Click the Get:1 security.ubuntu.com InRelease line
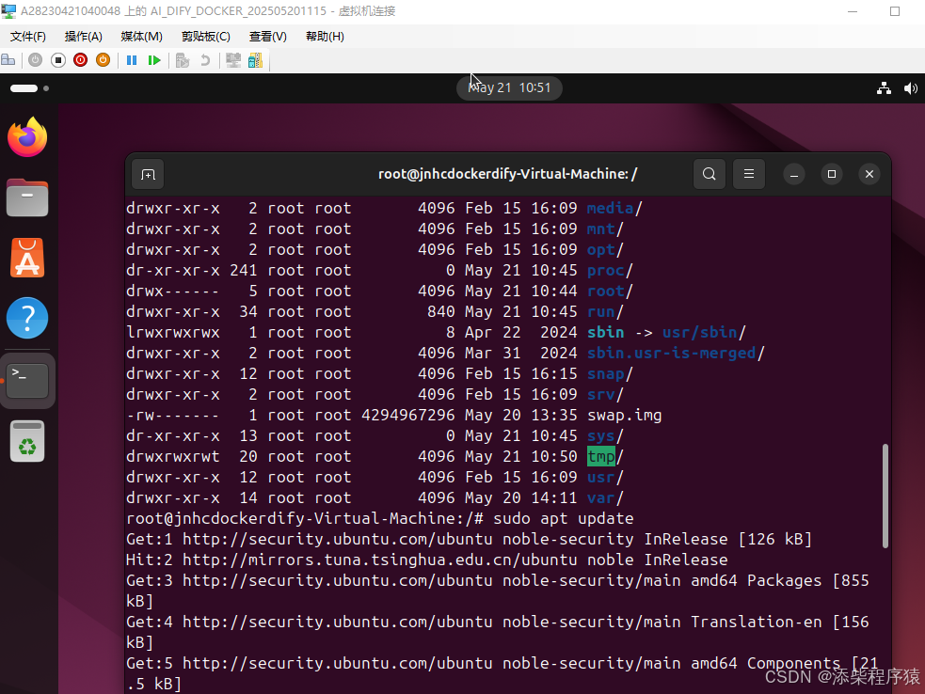This screenshot has height=694, width=925. click(x=469, y=539)
